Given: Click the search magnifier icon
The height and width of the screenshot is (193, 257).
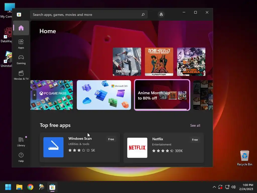Looking at the screenshot, I should (143, 15).
